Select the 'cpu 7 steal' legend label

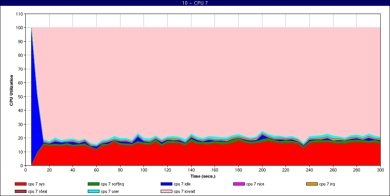[37, 192]
